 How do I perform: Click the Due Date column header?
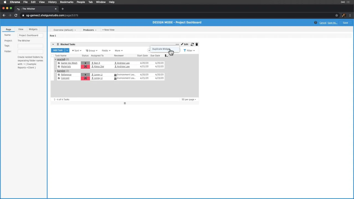pos(155,56)
